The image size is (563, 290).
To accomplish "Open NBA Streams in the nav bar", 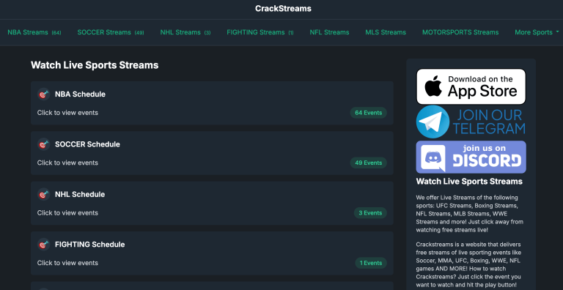I will pyautogui.click(x=34, y=32).
